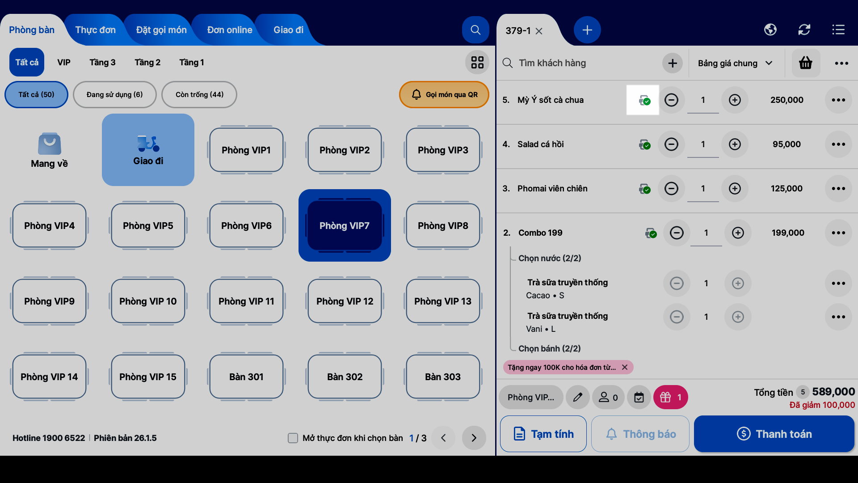Select the Tầng 2 floor tab
Screen dimensions: 858x483
pos(147,63)
